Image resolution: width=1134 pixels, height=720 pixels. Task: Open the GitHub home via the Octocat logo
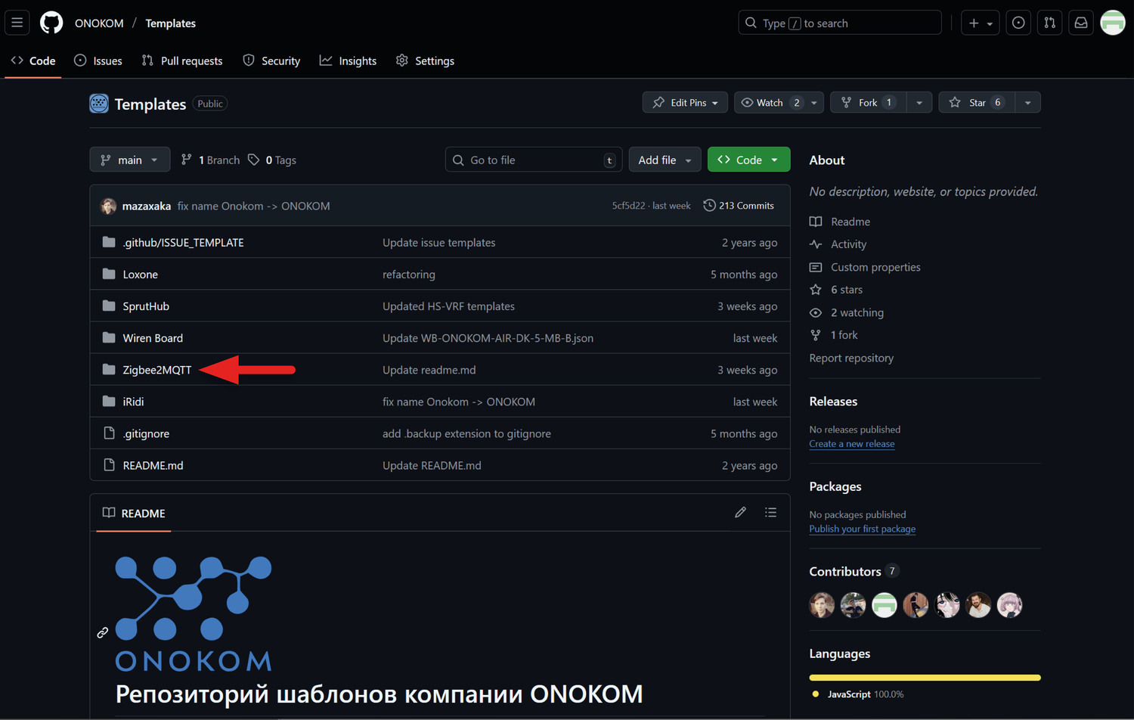51,22
